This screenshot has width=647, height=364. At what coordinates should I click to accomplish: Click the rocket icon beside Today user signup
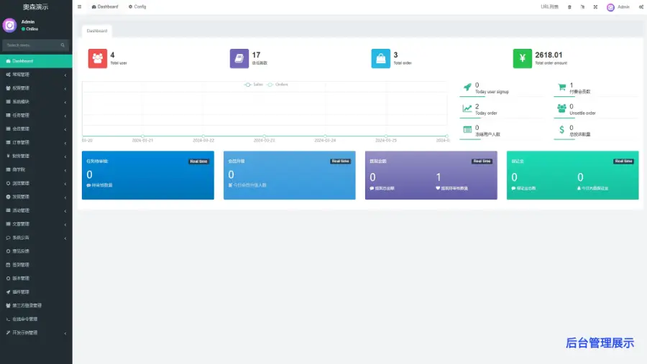click(467, 88)
